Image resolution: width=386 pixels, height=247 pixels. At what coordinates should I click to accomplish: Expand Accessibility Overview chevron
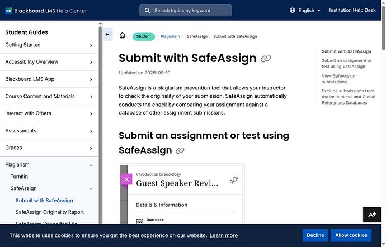(91, 62)
